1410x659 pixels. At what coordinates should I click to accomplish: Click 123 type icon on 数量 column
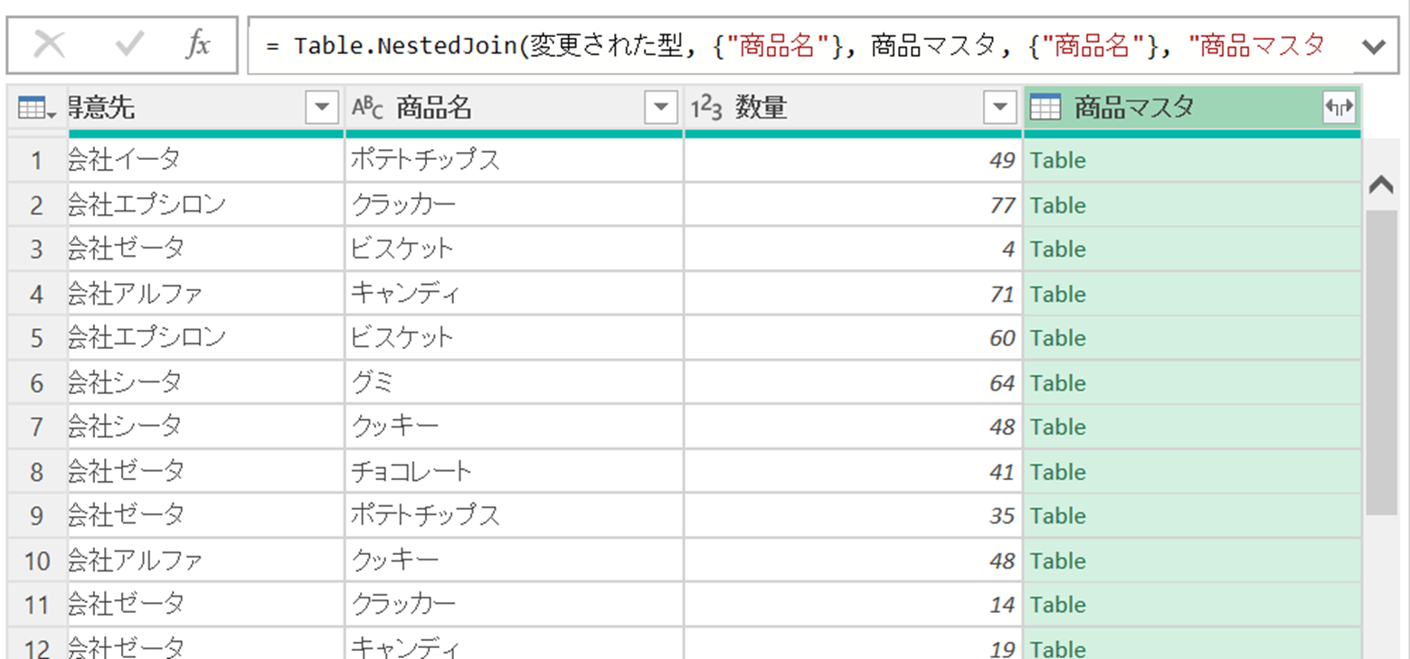point(707,108)
